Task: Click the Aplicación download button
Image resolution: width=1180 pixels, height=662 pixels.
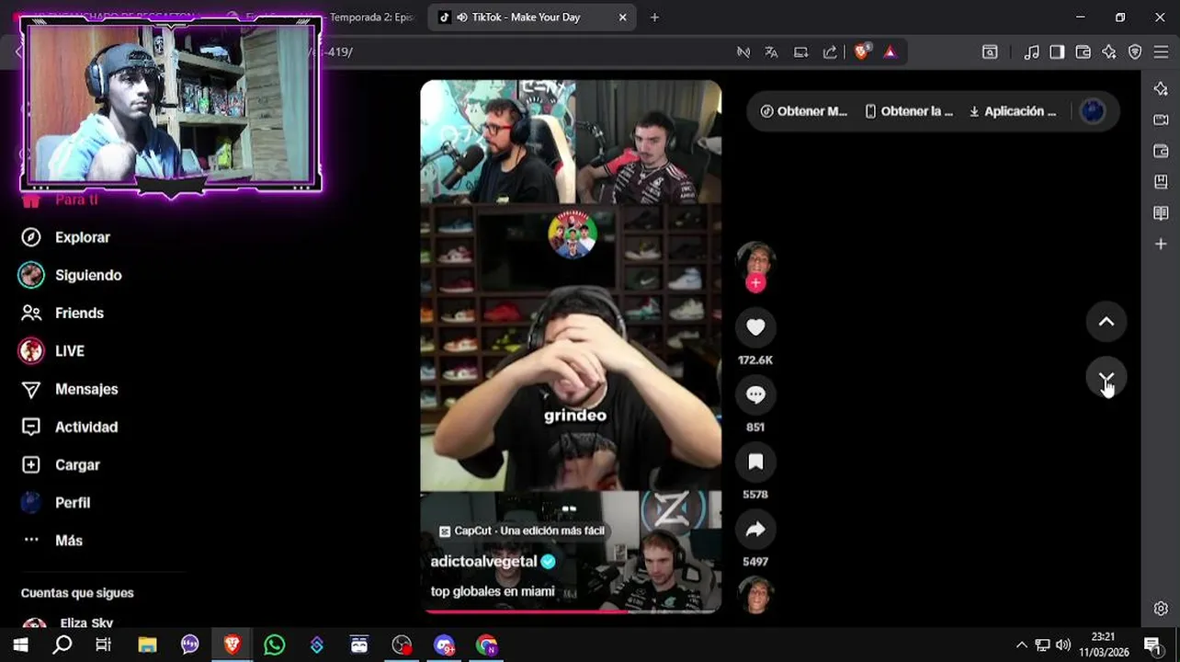Action: (1013, 111)
